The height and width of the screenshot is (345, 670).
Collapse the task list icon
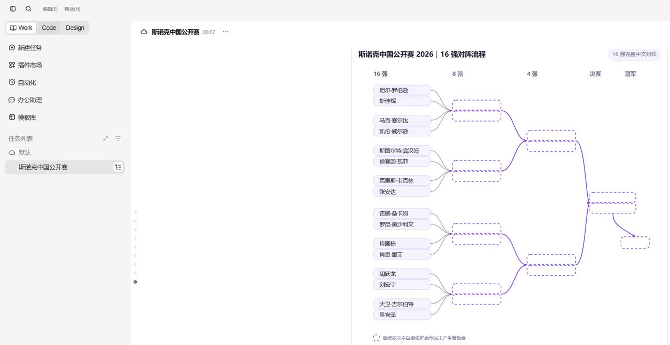(x=106, y=138)
